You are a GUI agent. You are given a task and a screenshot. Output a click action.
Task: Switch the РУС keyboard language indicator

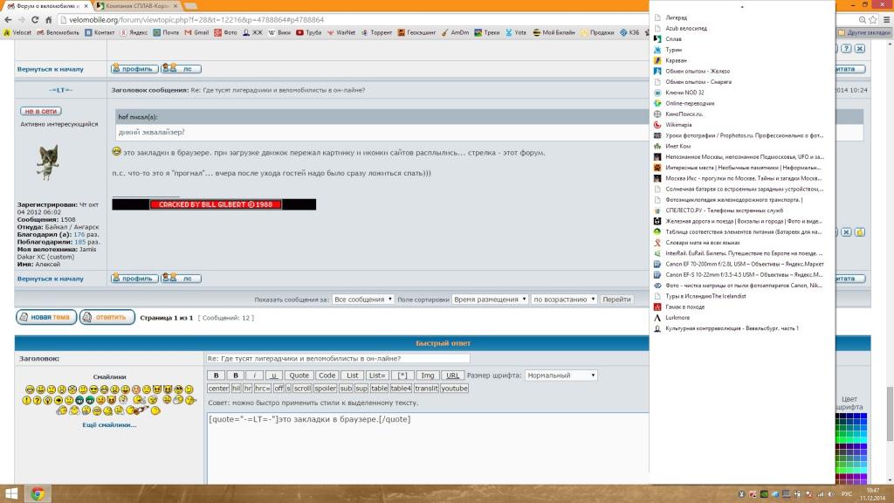point(847,494)
